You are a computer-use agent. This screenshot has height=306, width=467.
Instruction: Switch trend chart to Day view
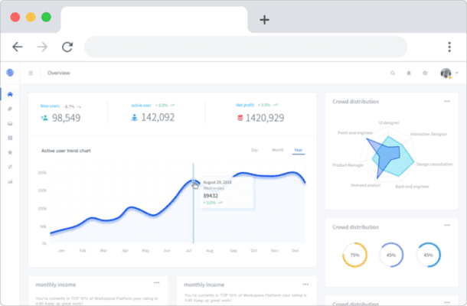point(255,150)
